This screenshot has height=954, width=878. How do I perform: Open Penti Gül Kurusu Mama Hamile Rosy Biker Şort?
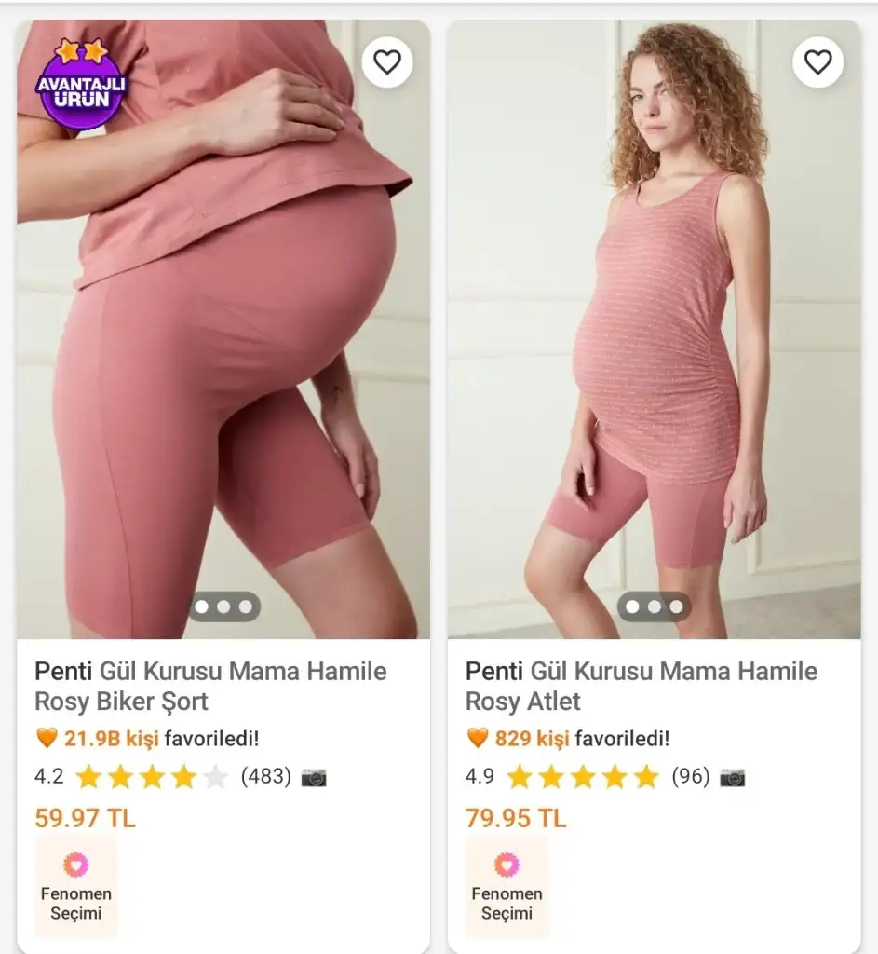[x=210, y=686]
